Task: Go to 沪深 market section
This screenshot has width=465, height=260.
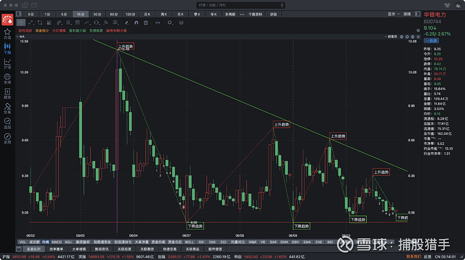Action: (8, 63)
